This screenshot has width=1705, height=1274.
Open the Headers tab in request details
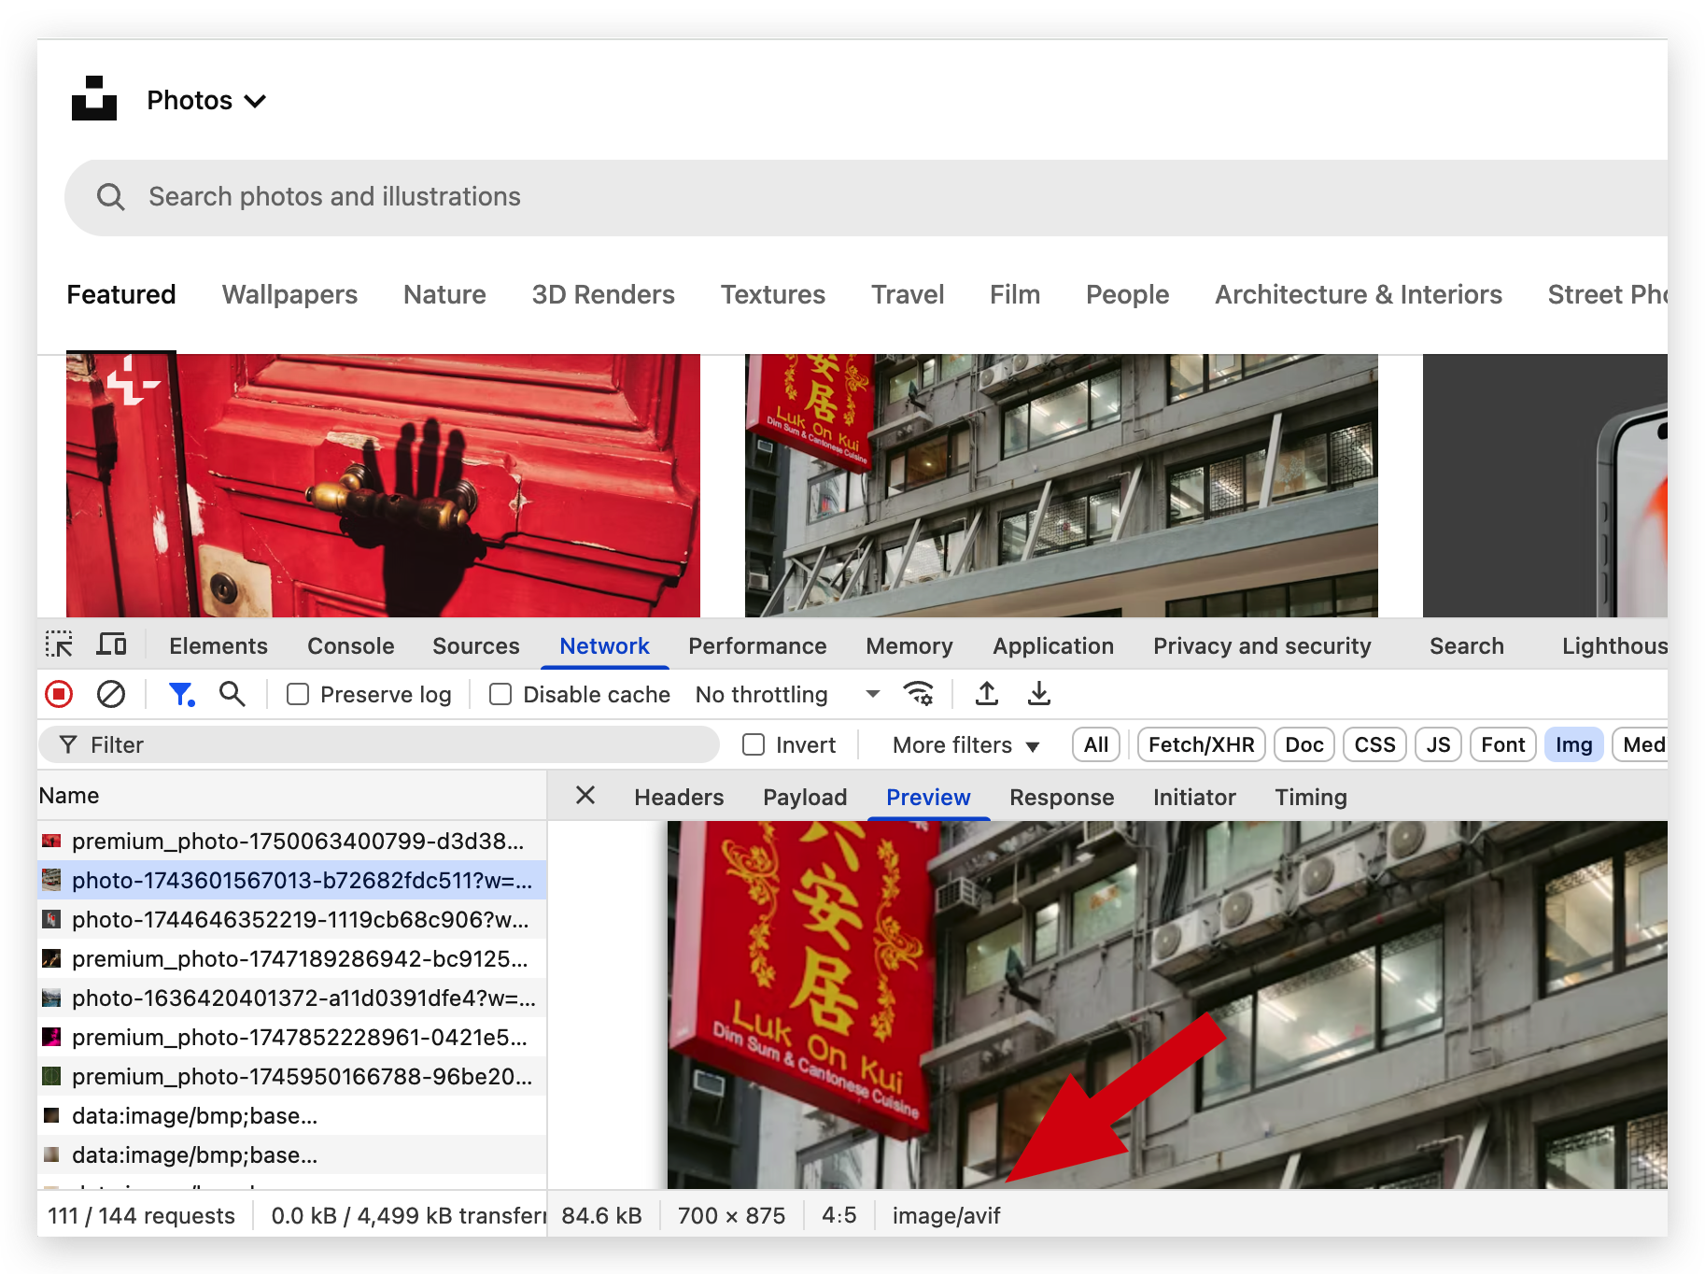679,798
